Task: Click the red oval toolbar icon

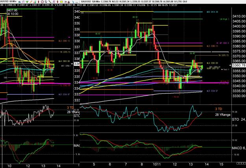Action: pos(39,2)
